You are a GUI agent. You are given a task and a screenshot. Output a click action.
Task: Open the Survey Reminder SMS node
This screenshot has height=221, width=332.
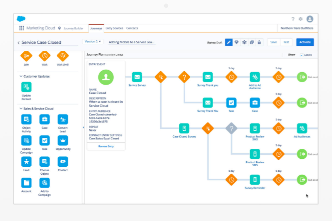255,180
